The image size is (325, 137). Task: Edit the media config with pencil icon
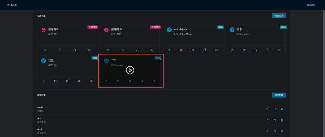268,109
